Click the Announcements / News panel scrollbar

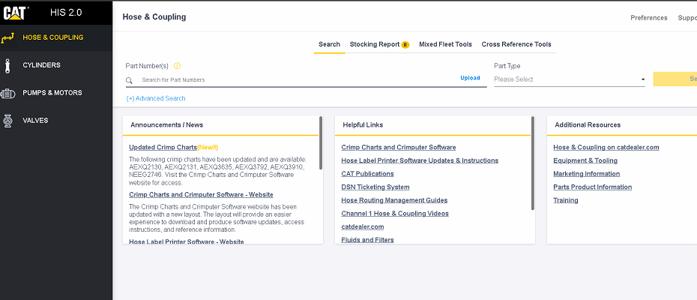321,142
